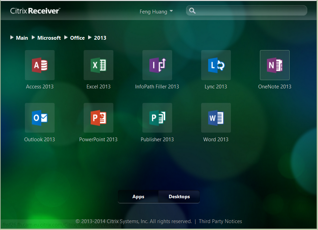Launch the Access 2013 app icon

pyautogui.click(x=40, y=65)
